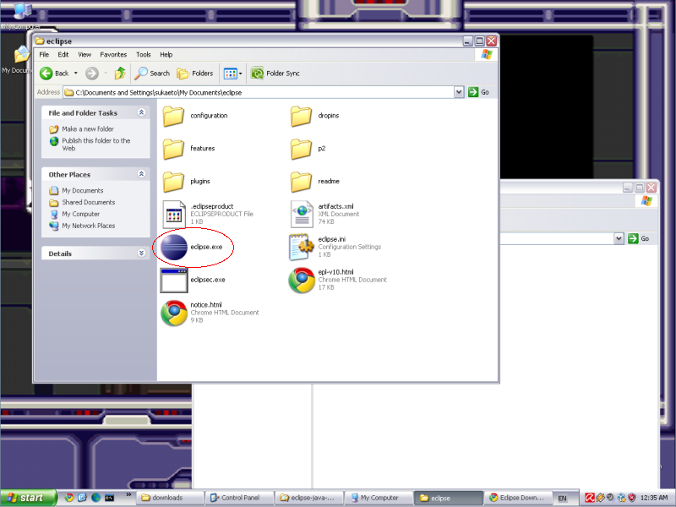Select the eclipsec.exe file icon
The height and width of the screenshot is (507, 676).
(173, 279)
